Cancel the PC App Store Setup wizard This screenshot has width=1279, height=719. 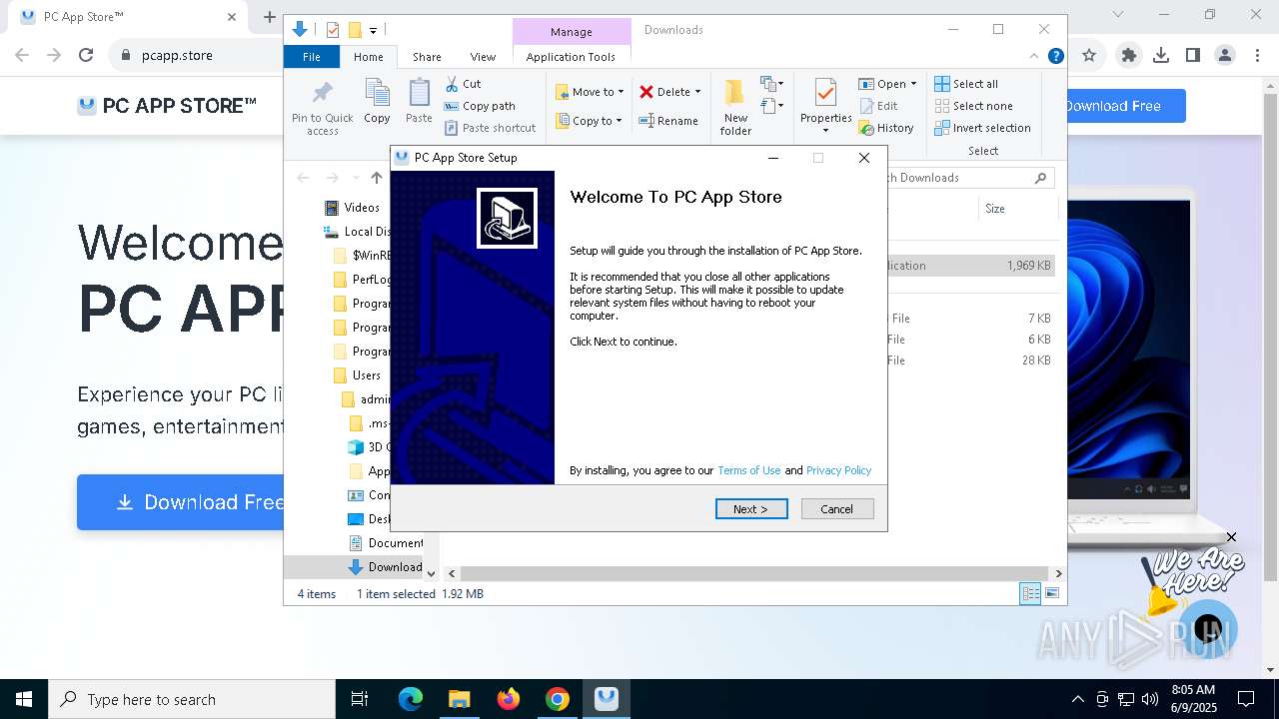coord(837,509)
